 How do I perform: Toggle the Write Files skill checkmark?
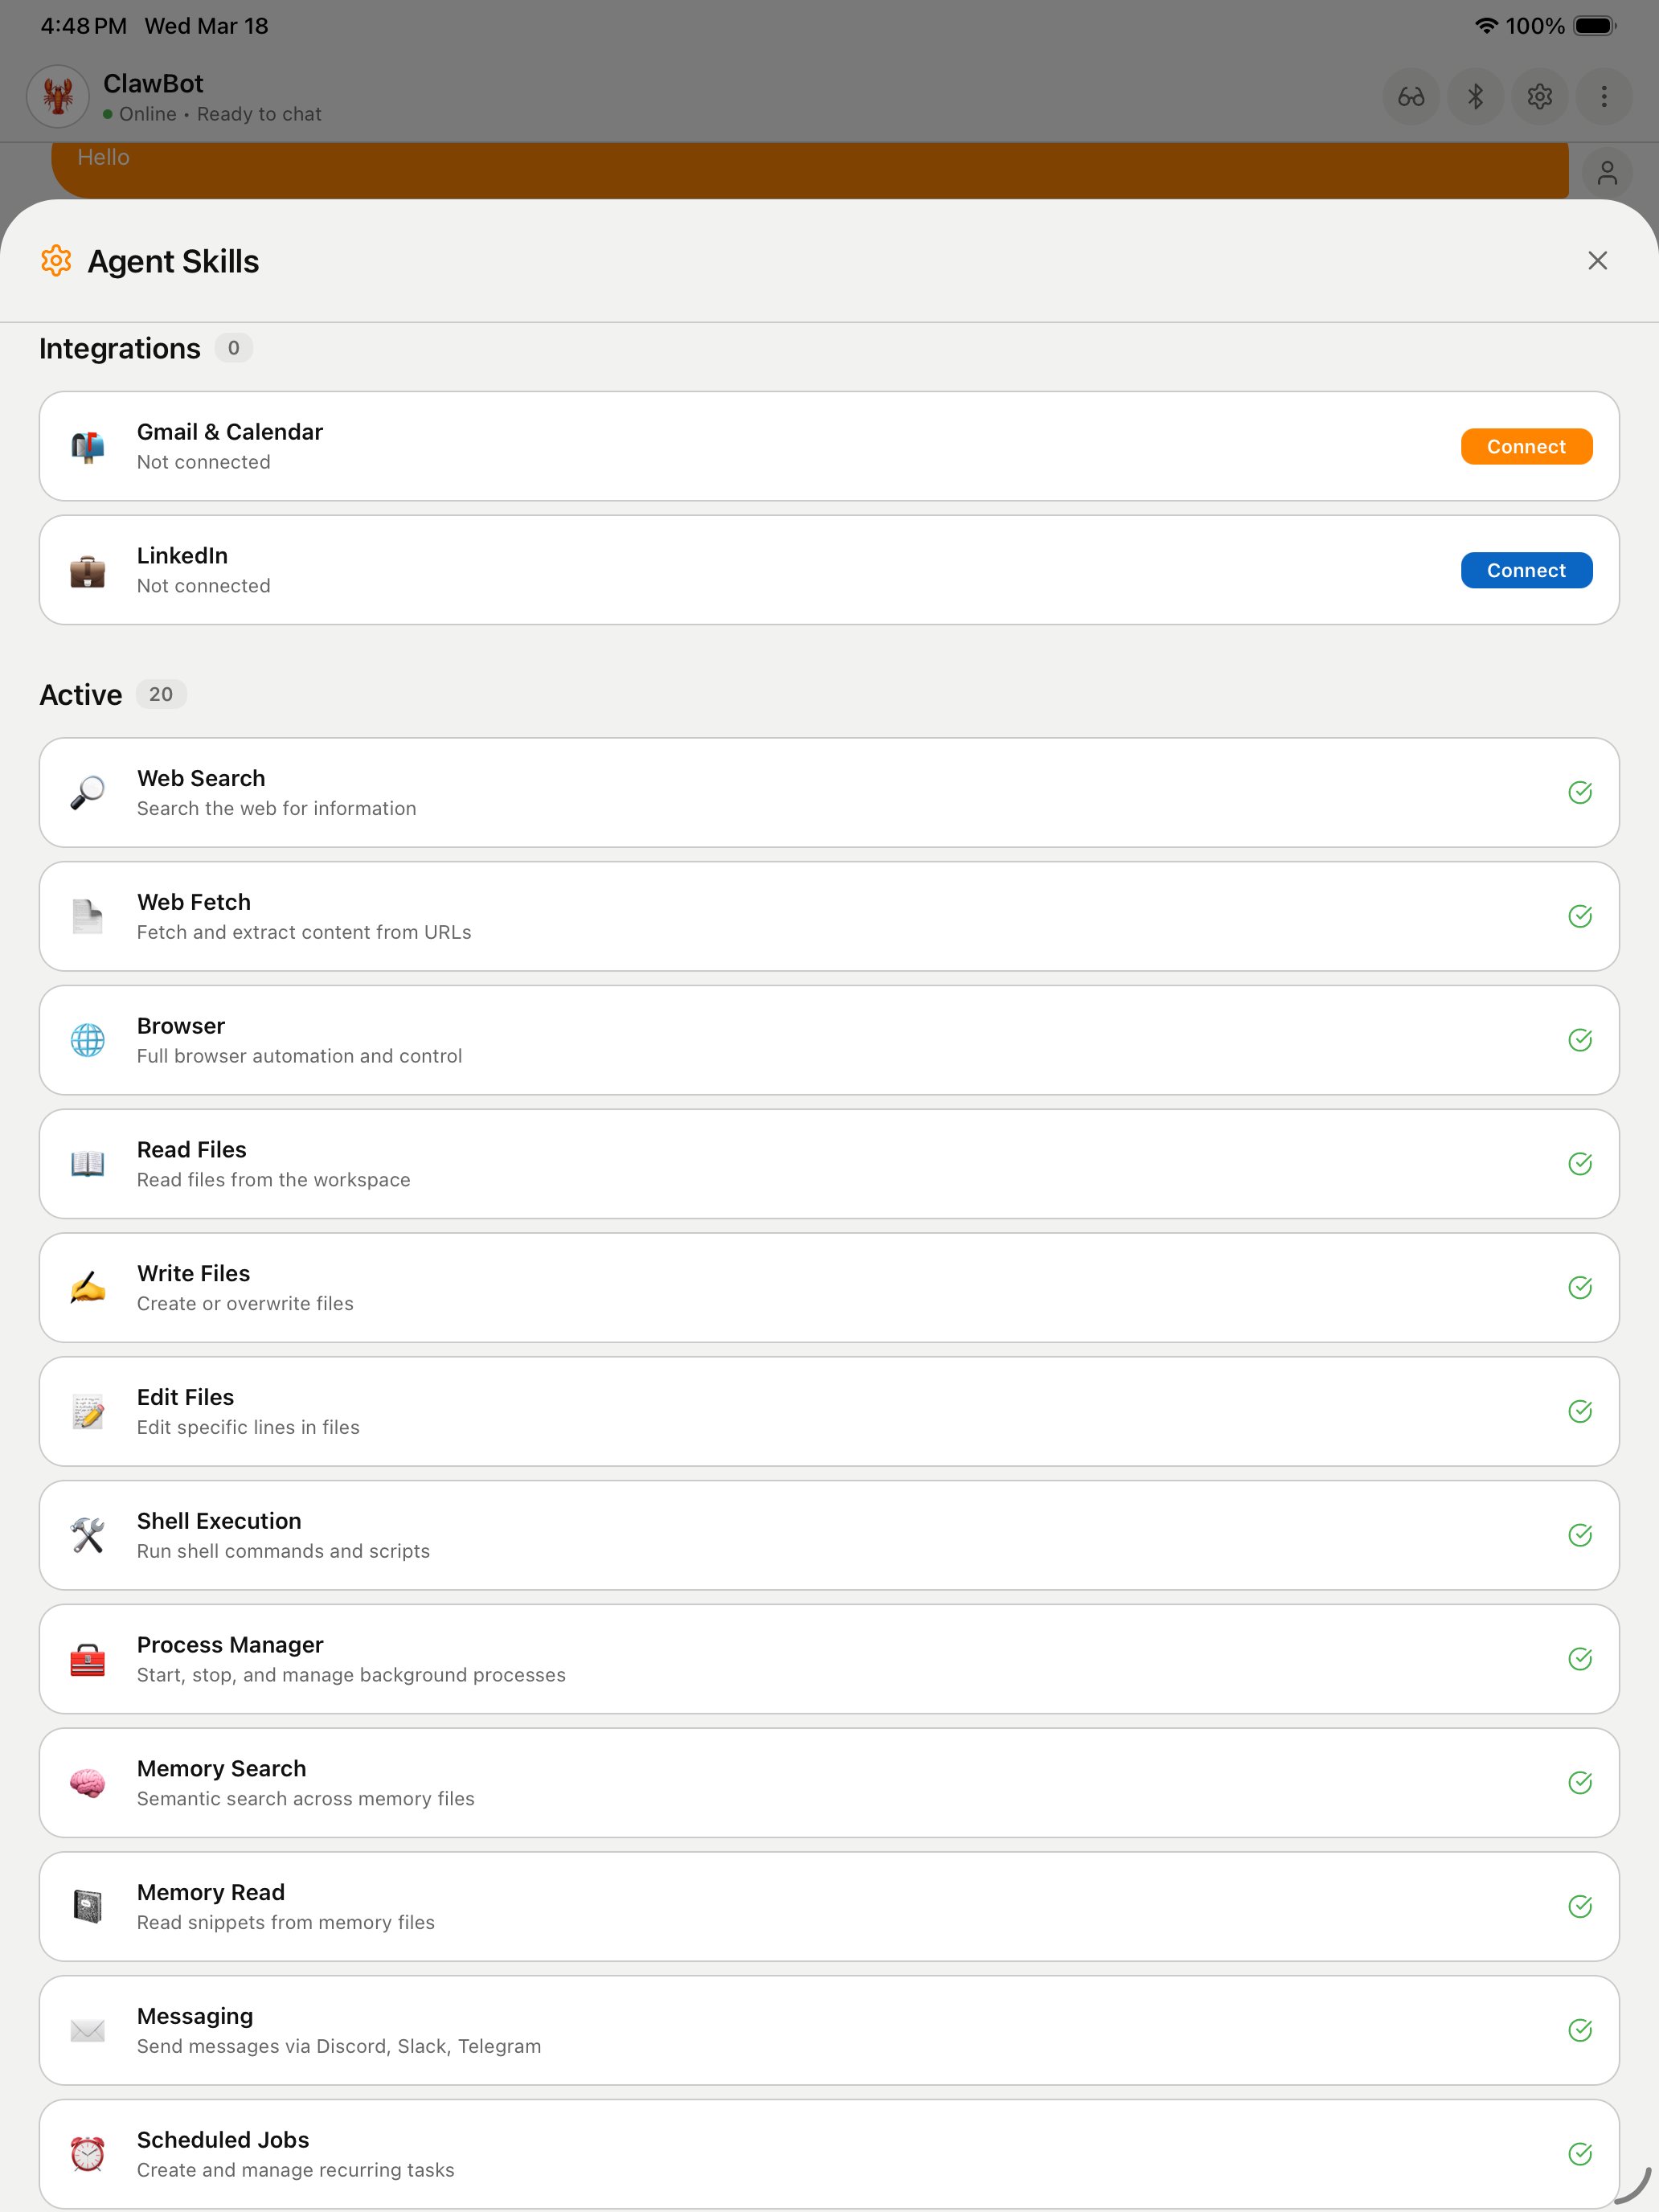pyautogui.click(x=1579, y=1288)
